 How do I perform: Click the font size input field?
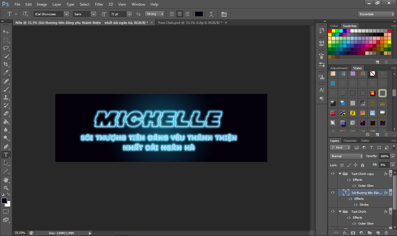click(118, 14)
